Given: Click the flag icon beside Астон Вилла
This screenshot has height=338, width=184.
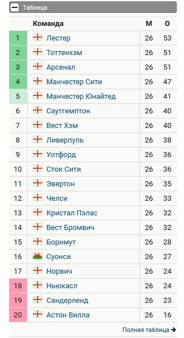Looking at the screenshot, I should pos(38,314).
